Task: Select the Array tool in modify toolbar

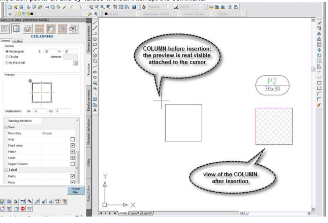Action: [319, 44]
